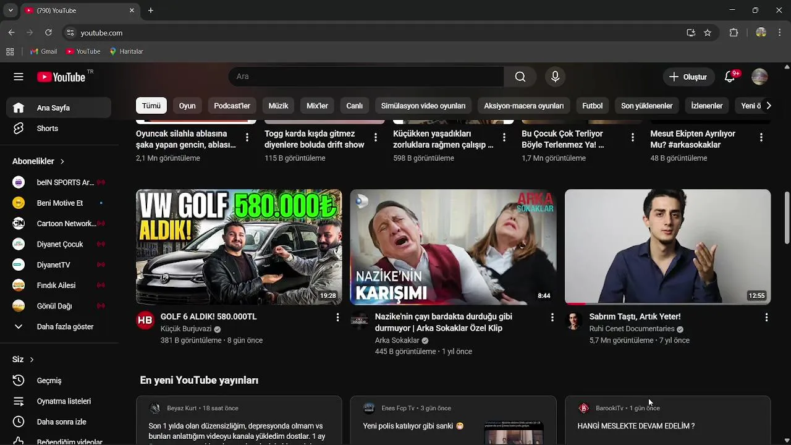Open Chrome apps grid in bookmarks bar

10,51
